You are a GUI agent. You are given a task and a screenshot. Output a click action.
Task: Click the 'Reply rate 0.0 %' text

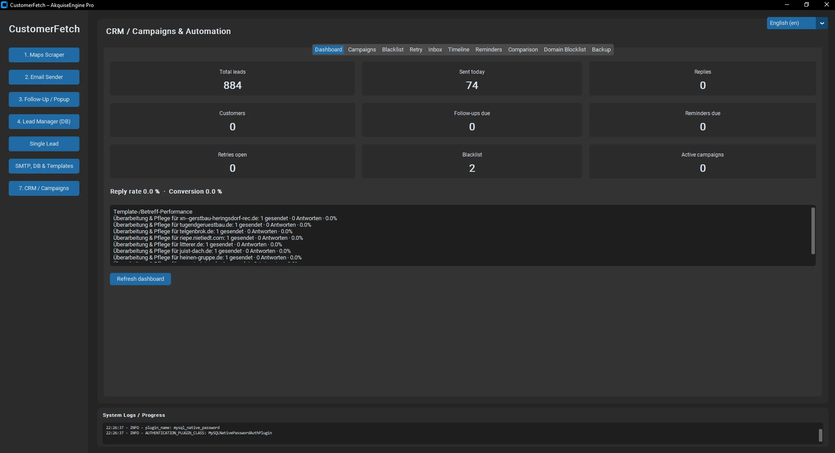(x=135, y=191)
